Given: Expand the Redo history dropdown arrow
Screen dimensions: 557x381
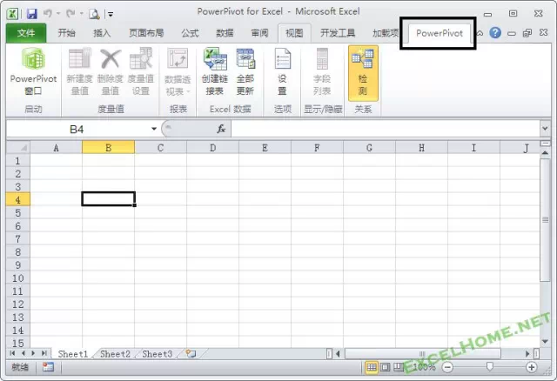Looking at the screenshot, I should (x=81, y=14).
